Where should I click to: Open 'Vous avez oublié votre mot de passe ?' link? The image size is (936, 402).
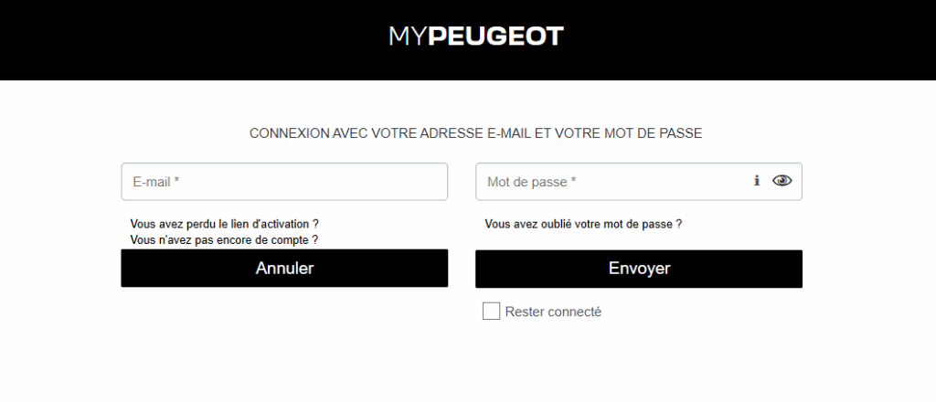583,223
